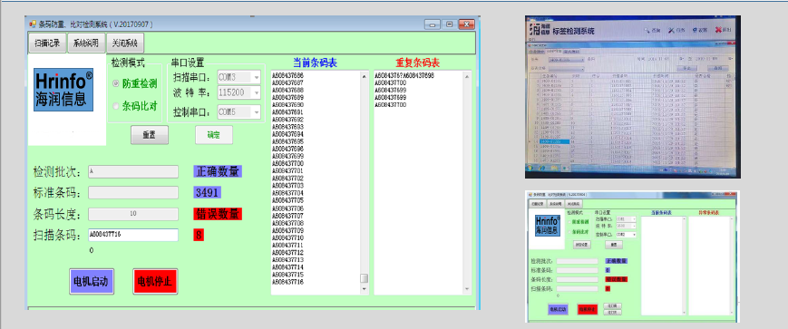This screenshot has height=329, width=788.
Task: Click the app icon in the title bar
Action: 33,24
